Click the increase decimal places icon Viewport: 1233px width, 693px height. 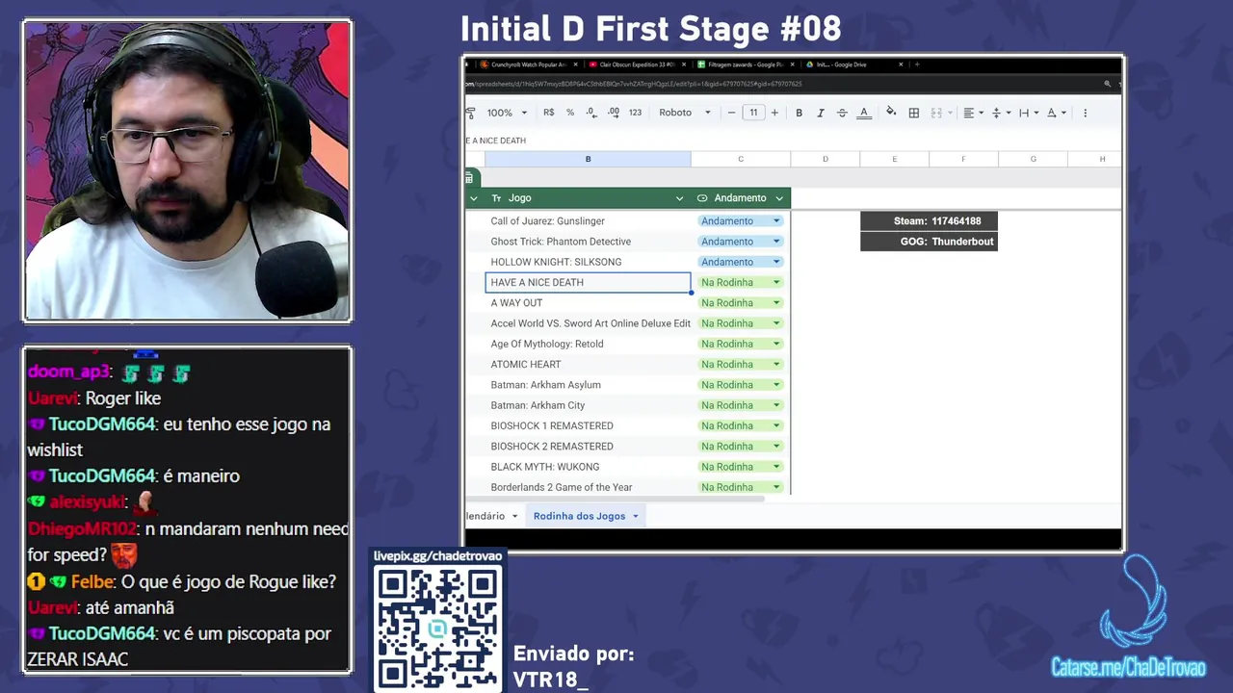click(613, 113)
